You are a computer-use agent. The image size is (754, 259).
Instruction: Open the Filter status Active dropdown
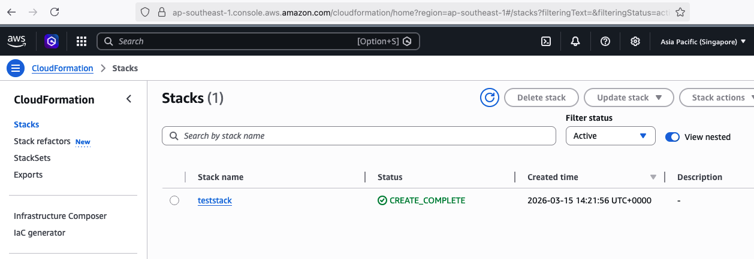[x=610, y=136]
